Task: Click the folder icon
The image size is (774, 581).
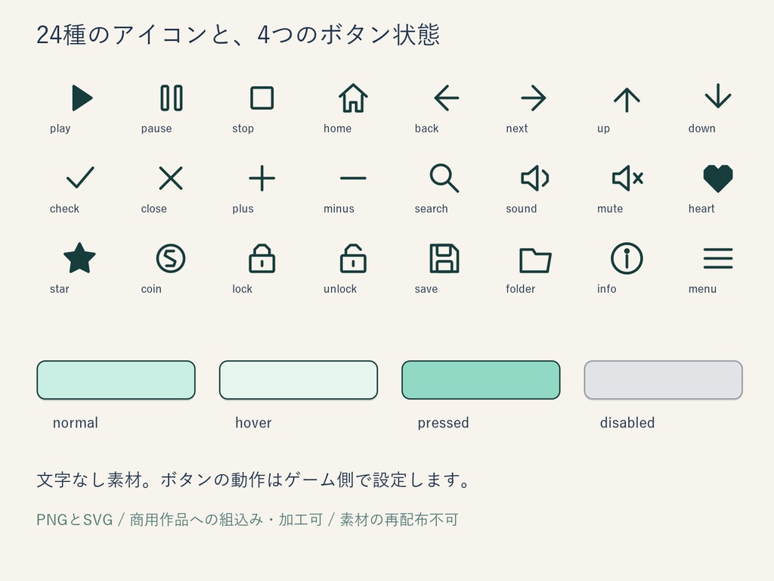Action: click(535, 260)
